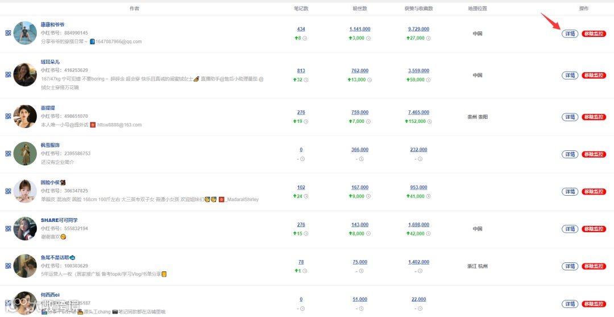Click note count 813 link
614x317 pixels.
tap(301, 71)
